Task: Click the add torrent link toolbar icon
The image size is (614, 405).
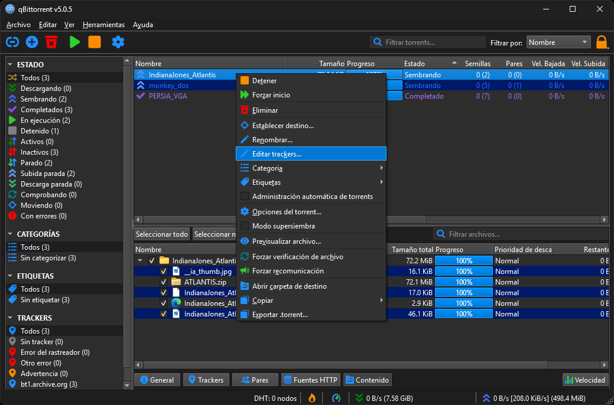Action: point(12,42)
